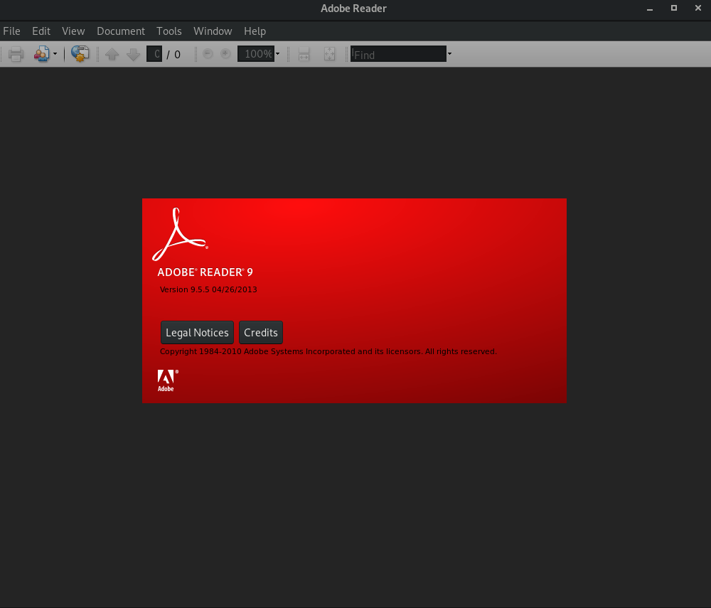Viewport: 711px width, 608px height.
Task: Click in the Find search box
Action: [399, 54]
